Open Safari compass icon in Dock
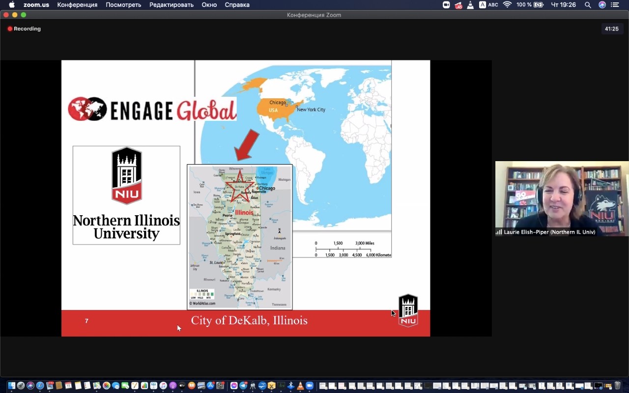Screen dimensions: 629x393 pyautogui.click(x=40, y=386)
